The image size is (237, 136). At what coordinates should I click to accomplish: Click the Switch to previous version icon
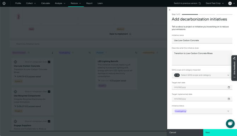[200, 3]
